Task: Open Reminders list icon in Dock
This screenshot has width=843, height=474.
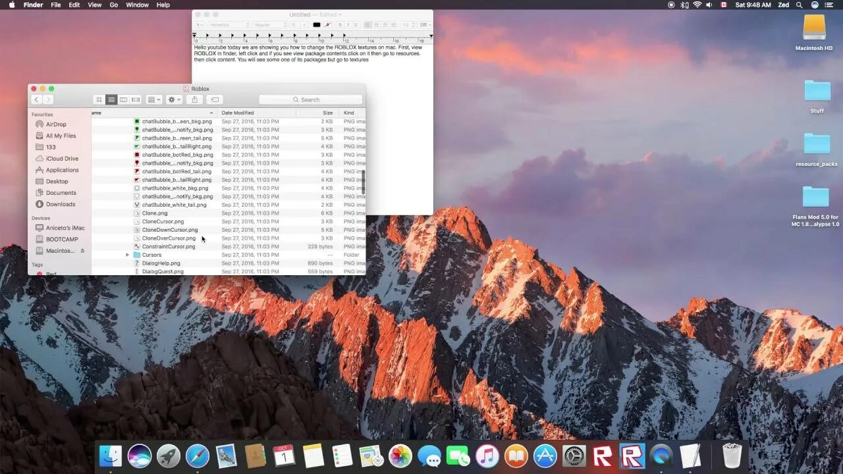Action: click(x=342, y=456)
